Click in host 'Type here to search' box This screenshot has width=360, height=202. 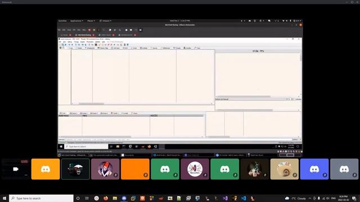click(x=41, y=198)
